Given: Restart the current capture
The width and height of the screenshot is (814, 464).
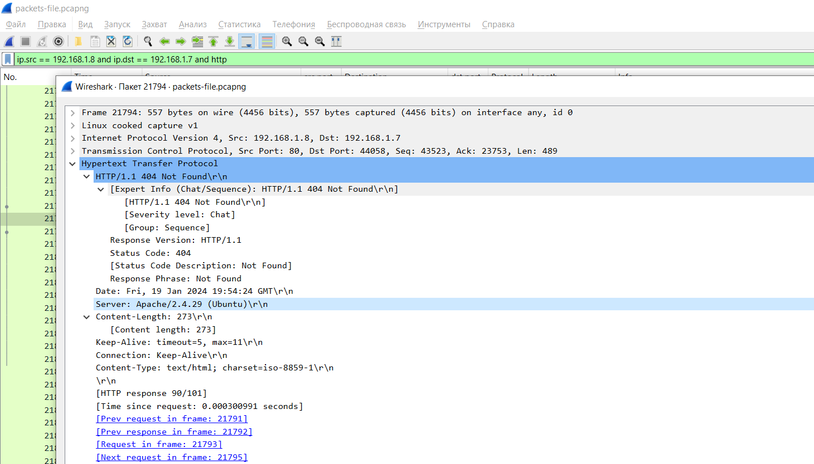Looking at the screenshot, I should [42, 41].
